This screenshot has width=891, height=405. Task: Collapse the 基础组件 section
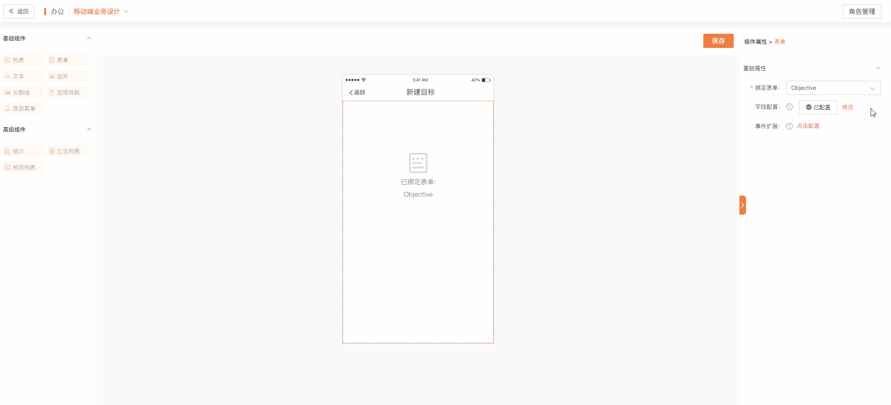[89, 38]
